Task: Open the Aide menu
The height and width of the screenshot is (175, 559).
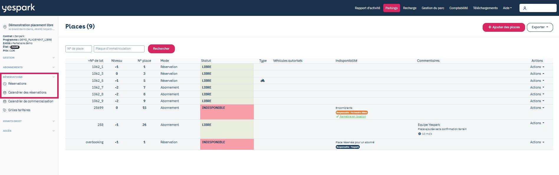Action: click(x=507, y=8)
